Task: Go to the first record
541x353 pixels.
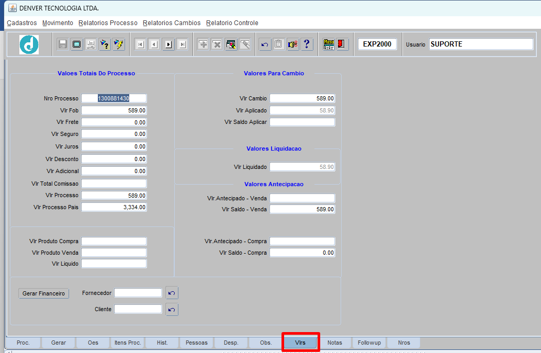Action: 140,44
